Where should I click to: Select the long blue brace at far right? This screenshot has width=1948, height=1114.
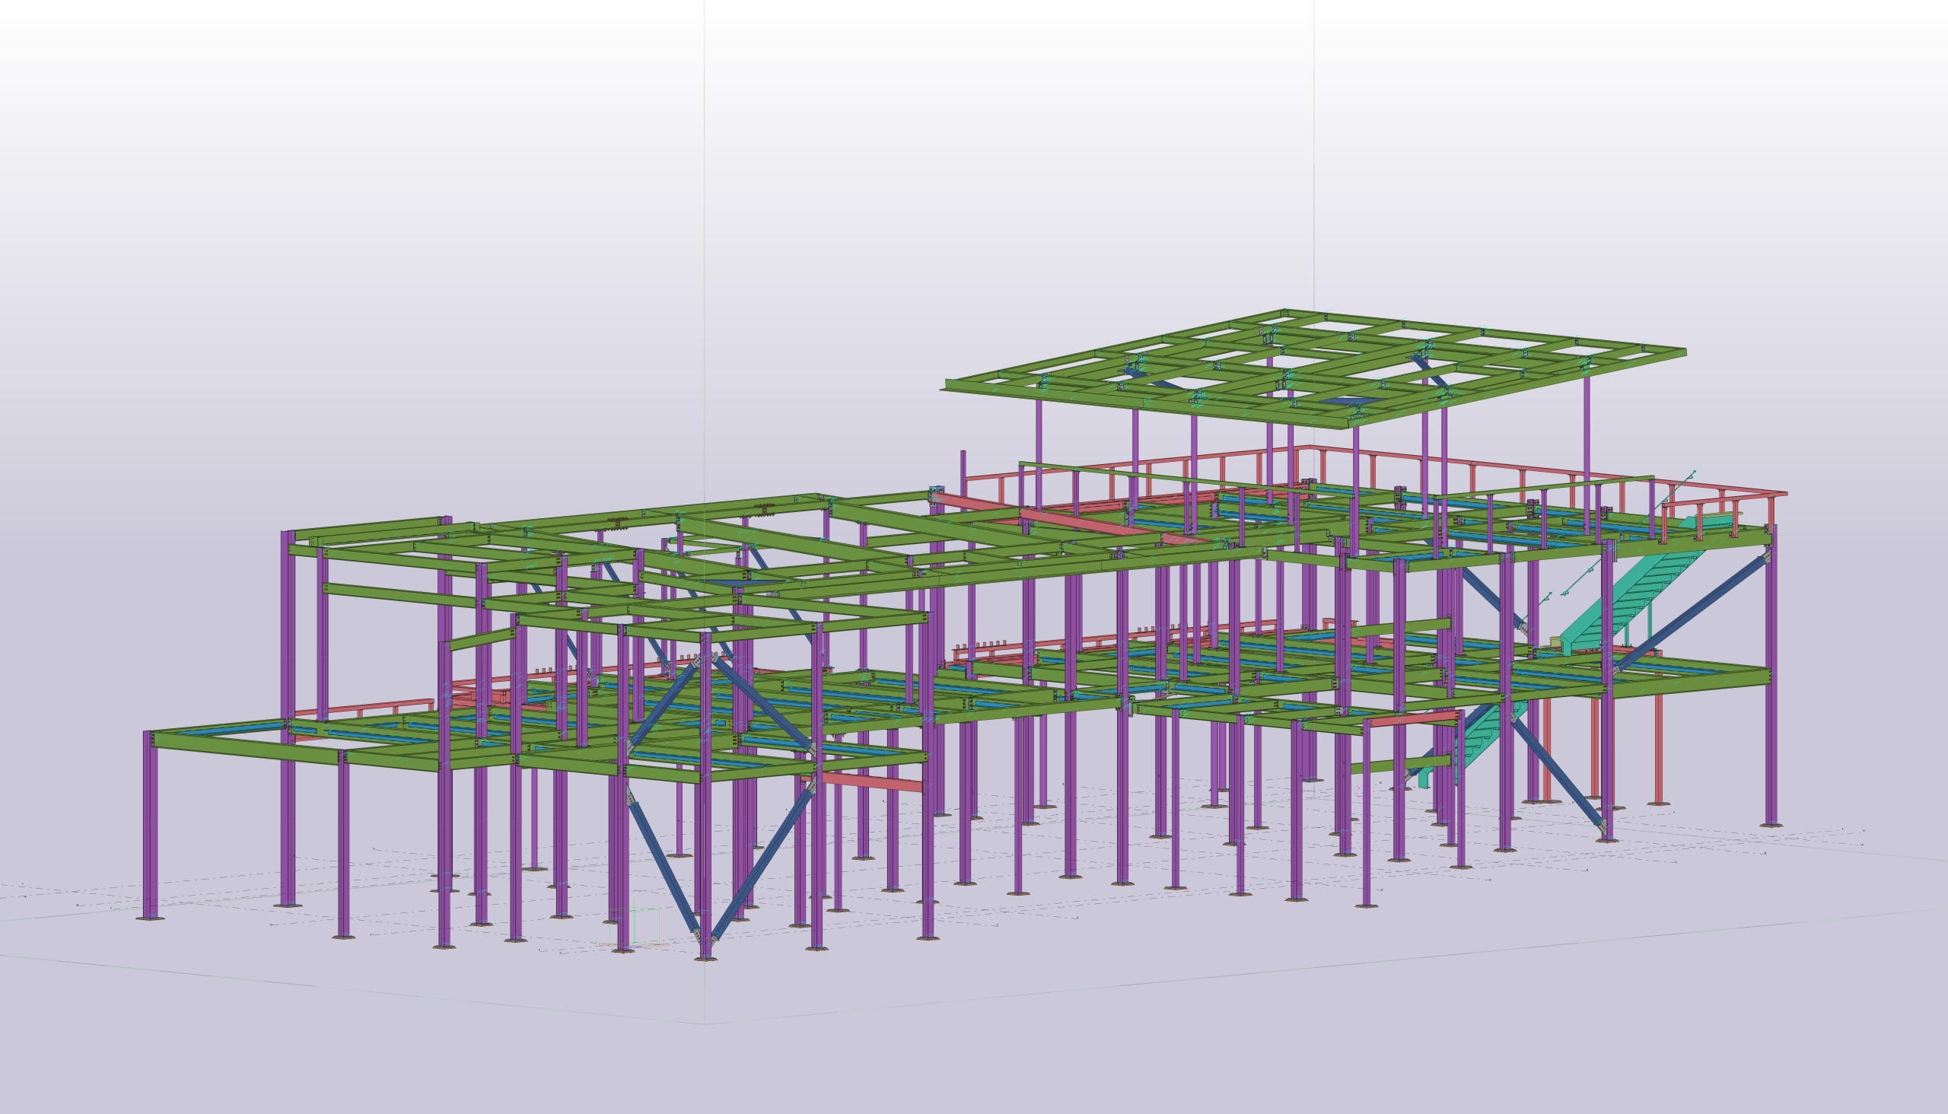pyautogui.click(x=1692, y=613)
